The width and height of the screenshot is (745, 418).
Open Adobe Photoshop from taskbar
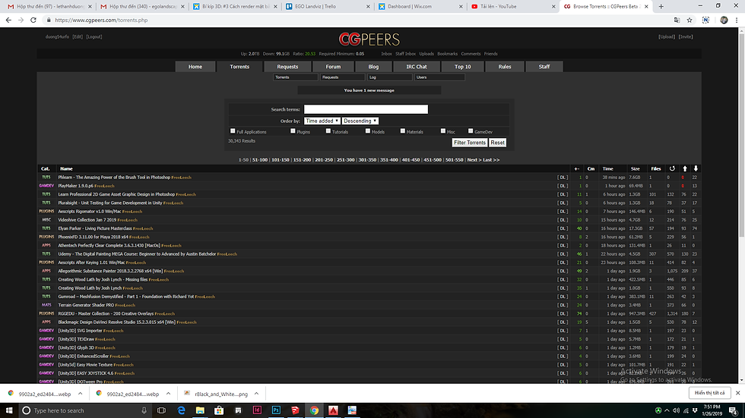276,410
